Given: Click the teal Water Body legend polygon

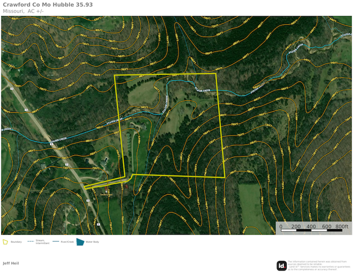Looking at the screenshot, I should click(x=80, y=242).
